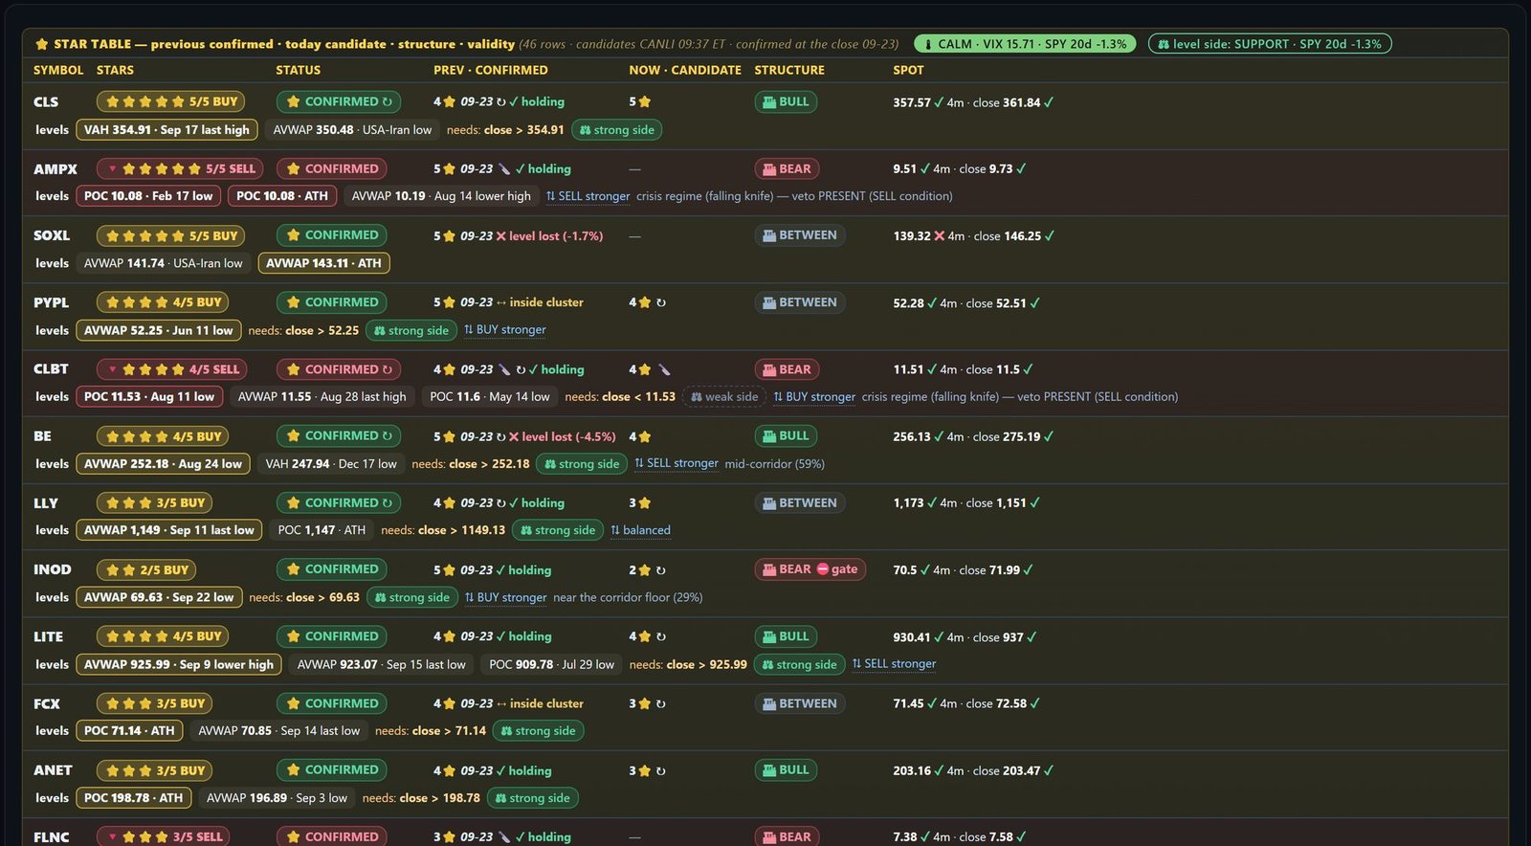
Task: Open SELL stronger link in AMPX levels
Action: 588,196
